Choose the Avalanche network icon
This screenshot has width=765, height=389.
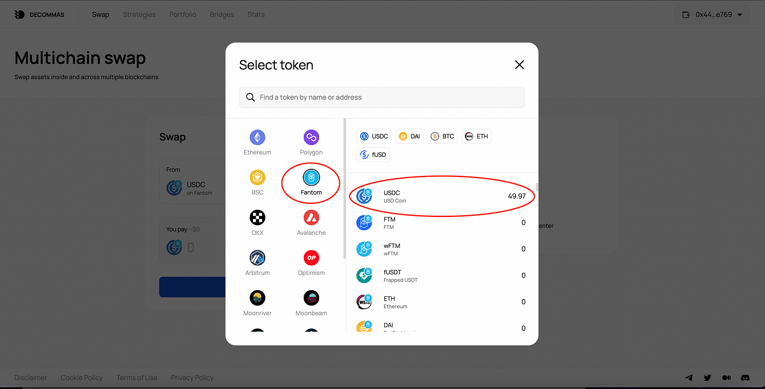click(x=311, y=217)
